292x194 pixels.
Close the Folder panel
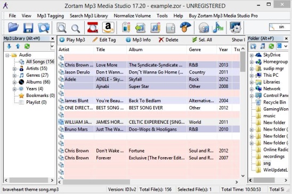pyautogui.click(x=286, y=38)
